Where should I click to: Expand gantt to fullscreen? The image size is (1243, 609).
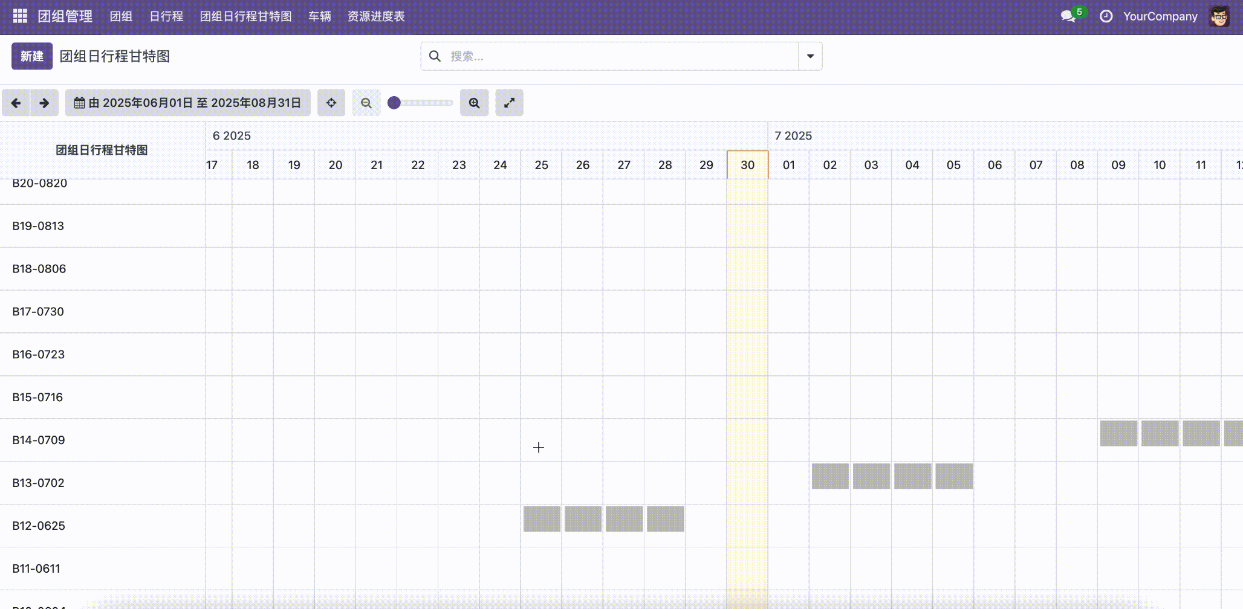click(510, 103)
